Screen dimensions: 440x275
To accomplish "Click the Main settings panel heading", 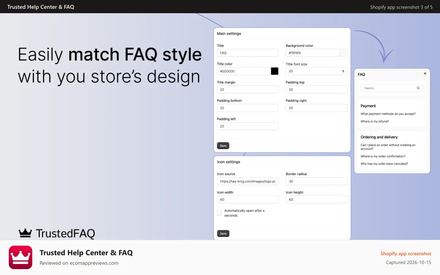I will pyautogui.click(x=229, y=34).
